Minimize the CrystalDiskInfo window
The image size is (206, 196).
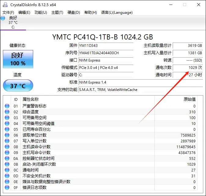click(x=171, y=5)
